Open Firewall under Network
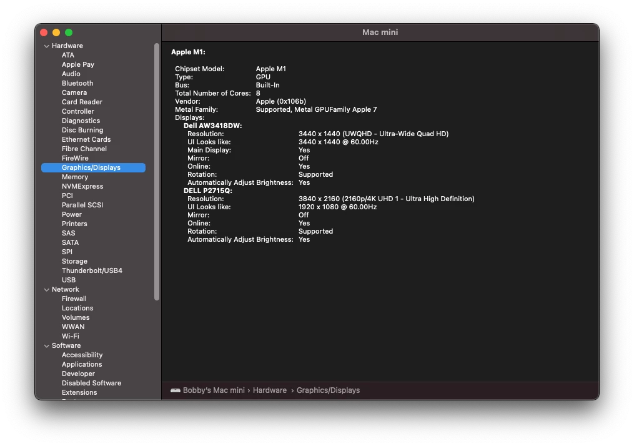The height and width of the screenshot is (446, 634). pyautogui.click(x=74, y=299)
